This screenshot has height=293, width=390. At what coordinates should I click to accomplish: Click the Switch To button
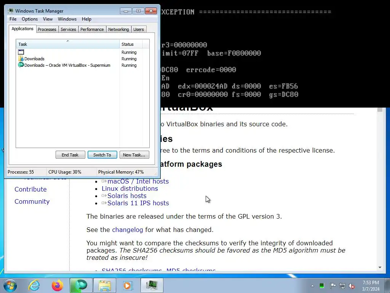coord(102,155)
